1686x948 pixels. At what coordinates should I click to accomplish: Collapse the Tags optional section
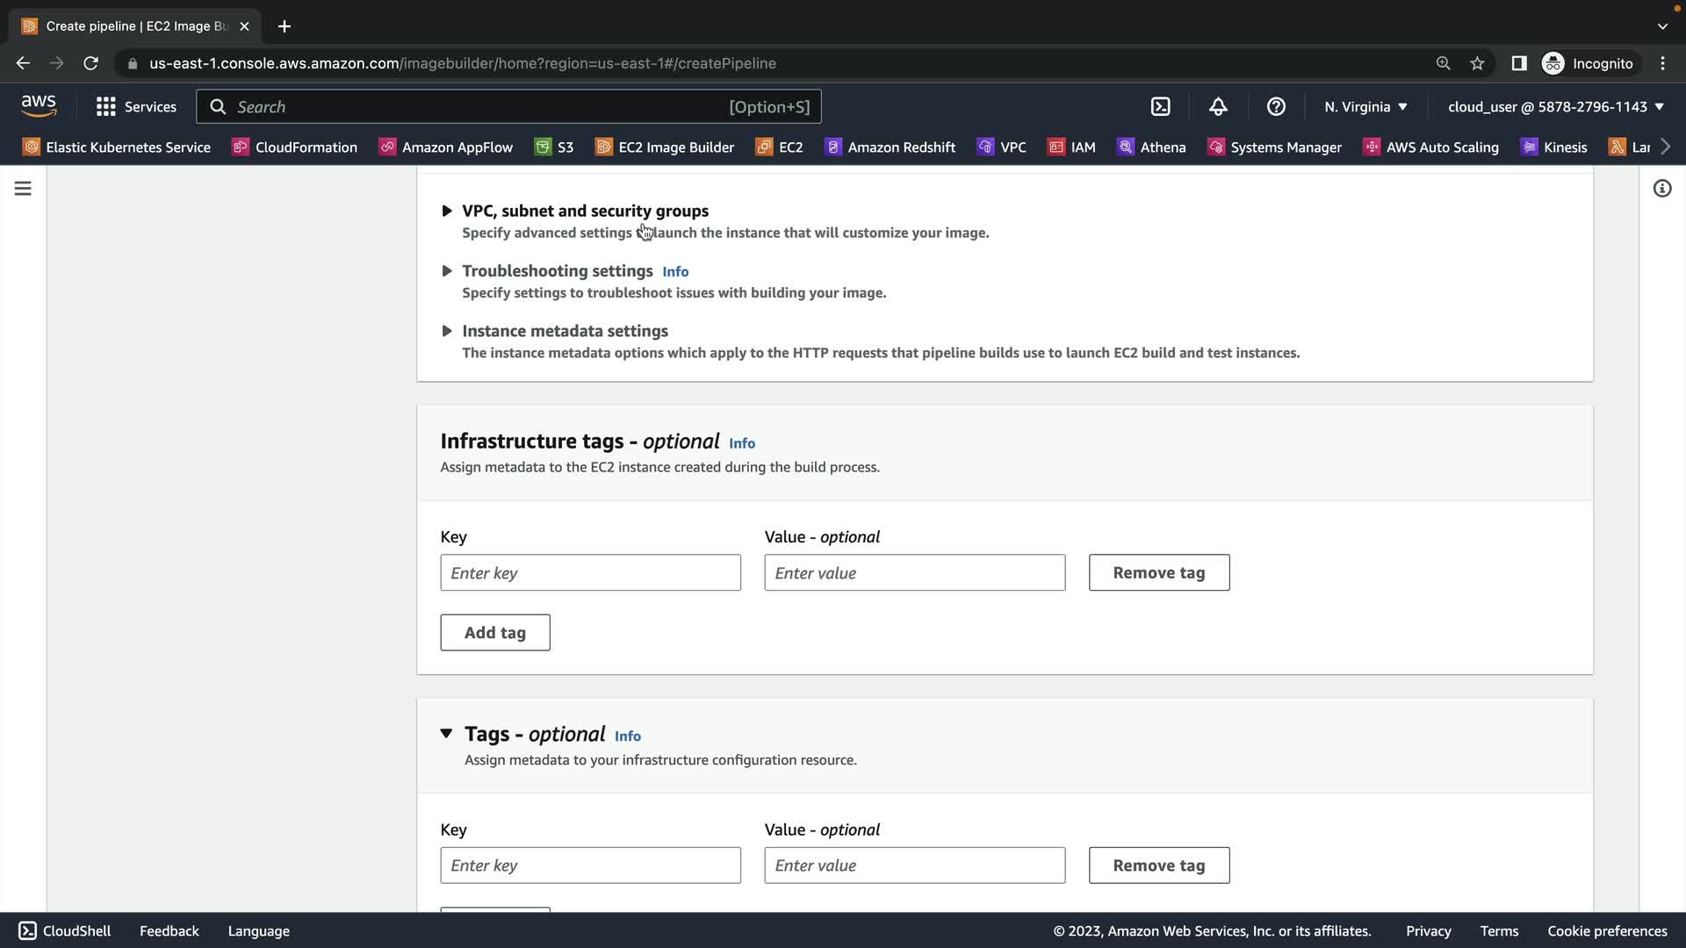[446, 734]
